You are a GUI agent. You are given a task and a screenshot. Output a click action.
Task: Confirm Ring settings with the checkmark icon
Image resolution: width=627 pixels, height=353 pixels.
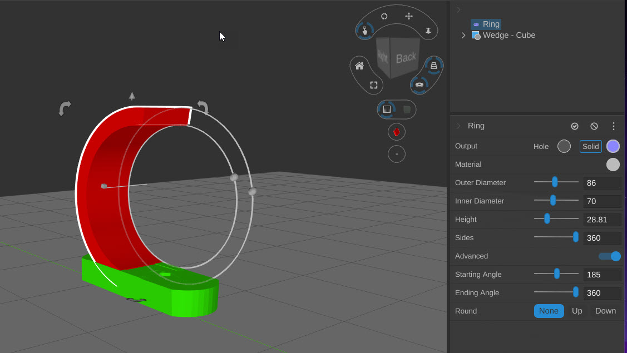(x=575, y=126)
